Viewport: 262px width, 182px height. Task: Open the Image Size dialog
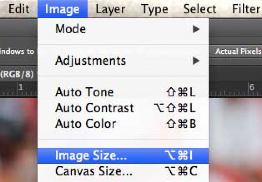[123, 156]
